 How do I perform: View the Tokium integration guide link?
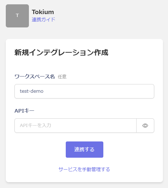tap(43, 19)
